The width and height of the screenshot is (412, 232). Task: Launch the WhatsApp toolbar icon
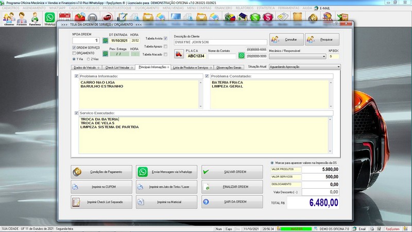[49, 19]
